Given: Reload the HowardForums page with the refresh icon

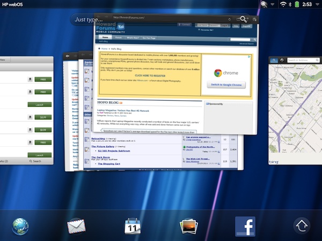Looking at the screenshot, I should click(230, 19).
